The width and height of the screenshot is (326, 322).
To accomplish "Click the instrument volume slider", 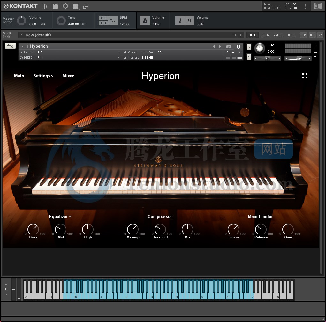I will (298, 59).
